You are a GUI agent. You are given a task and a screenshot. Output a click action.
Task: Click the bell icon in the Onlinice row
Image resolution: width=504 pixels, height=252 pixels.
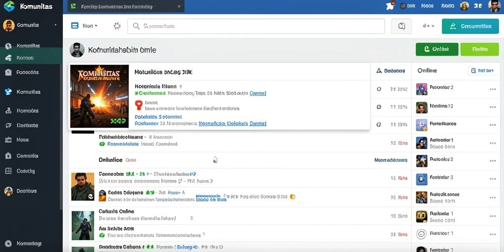click(216, 159)
